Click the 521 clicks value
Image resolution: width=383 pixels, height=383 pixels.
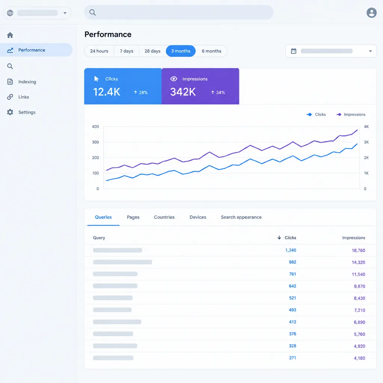292,298
